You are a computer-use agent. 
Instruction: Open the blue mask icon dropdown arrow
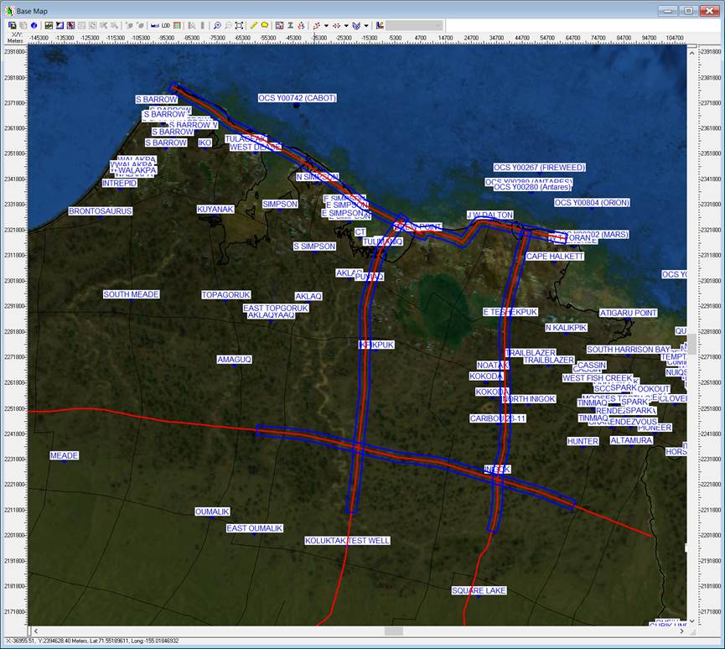(x=366, y=26)
